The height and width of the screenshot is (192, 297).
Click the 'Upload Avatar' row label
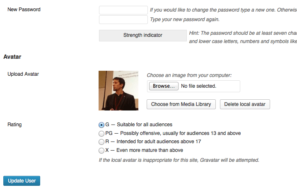coord(23,74)
